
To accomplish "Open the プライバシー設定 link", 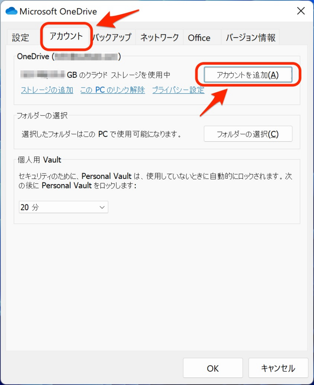I will point(178,90).
